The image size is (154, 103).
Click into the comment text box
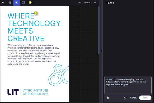128,85
